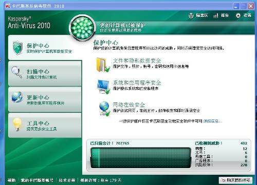Click the scan statistics progress graph
Image resolution: width=257 pixels, height=185 pixels.
tap(141, 158)
